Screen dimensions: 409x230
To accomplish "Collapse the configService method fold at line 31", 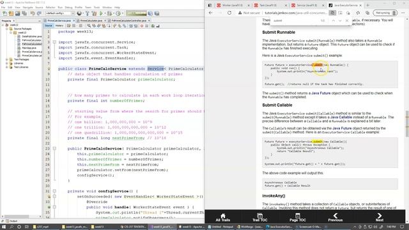I will [54, 191].
